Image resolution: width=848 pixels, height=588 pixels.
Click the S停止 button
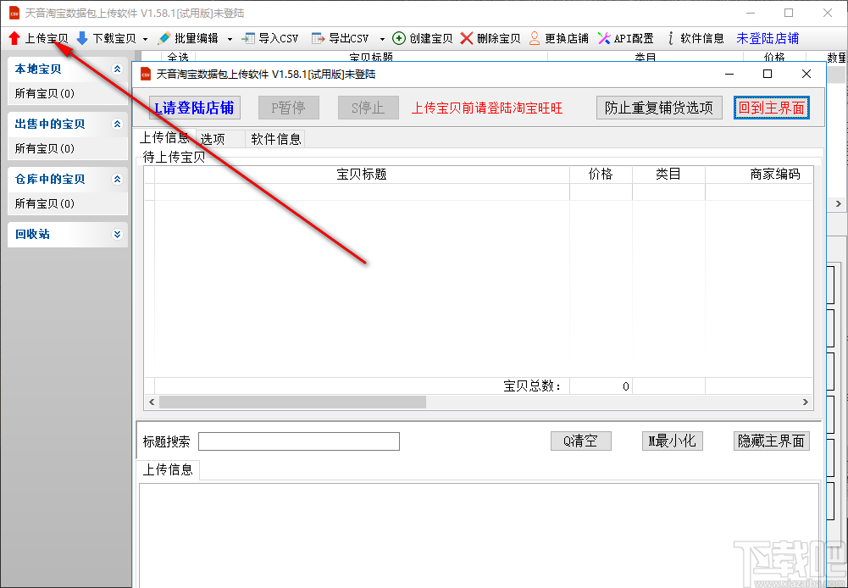[x=369, y=108]
